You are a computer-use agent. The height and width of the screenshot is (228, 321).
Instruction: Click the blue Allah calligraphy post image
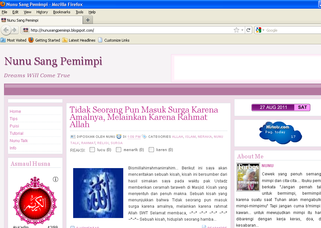98,193
